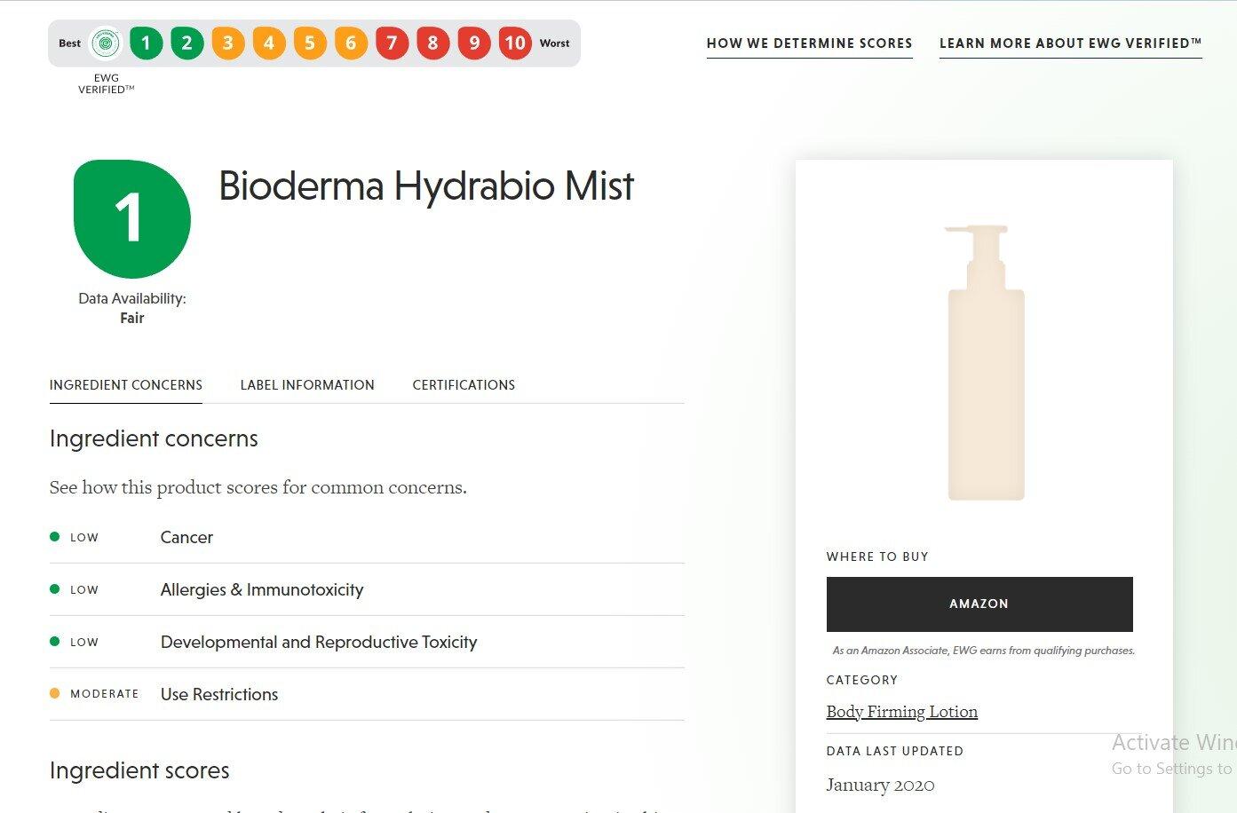Open the Ingredient Concerns tab
The image size is (1237, 813).
126,385
